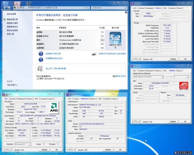Open Mainboard tab in Graphics window
194x155 pixels.
click(149, 71)
